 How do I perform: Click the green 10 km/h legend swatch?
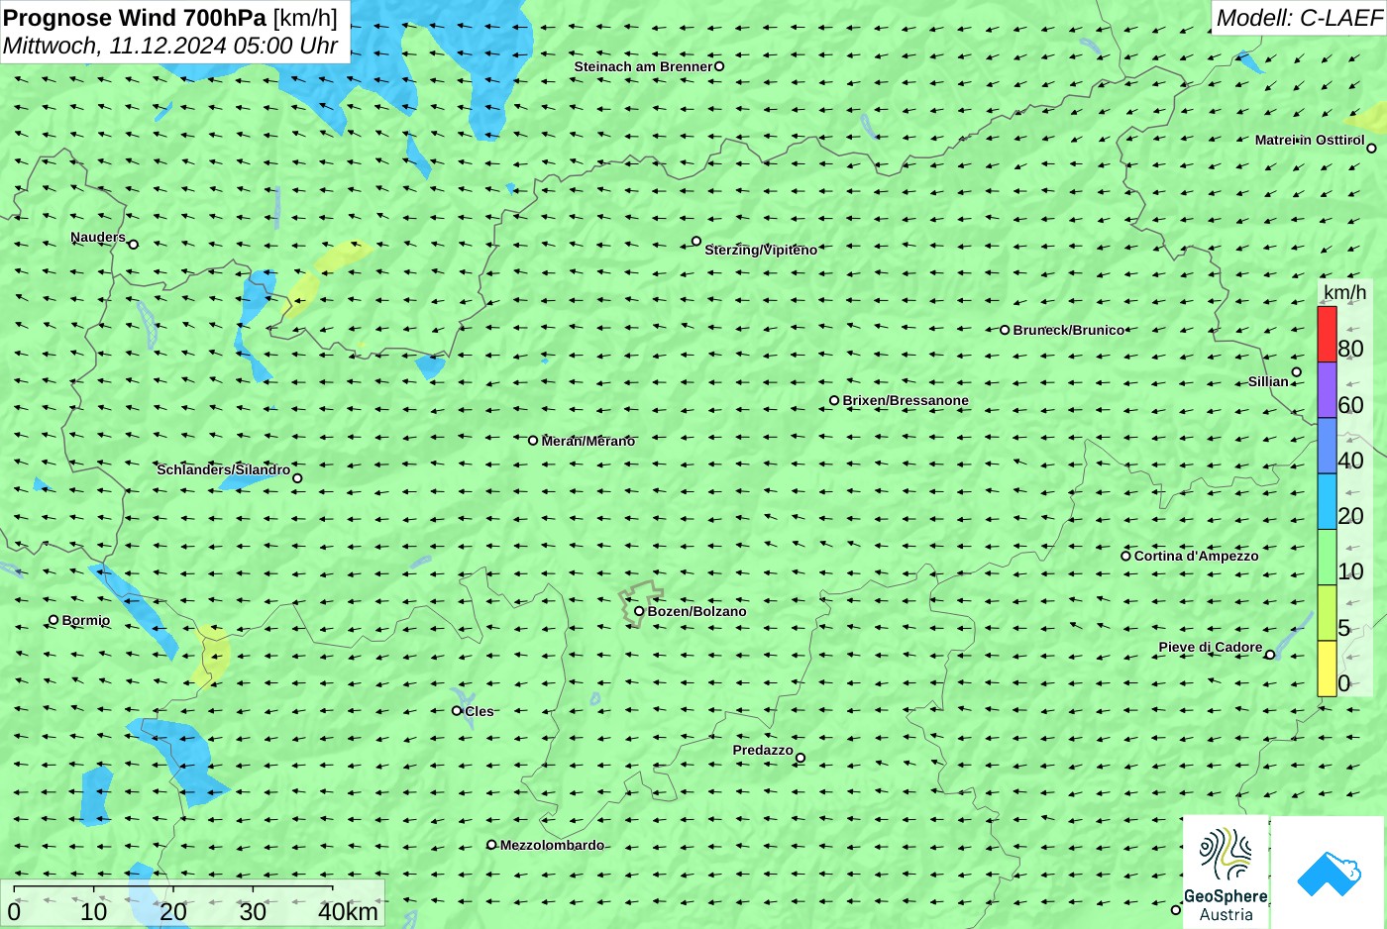tap(1327, 558)
